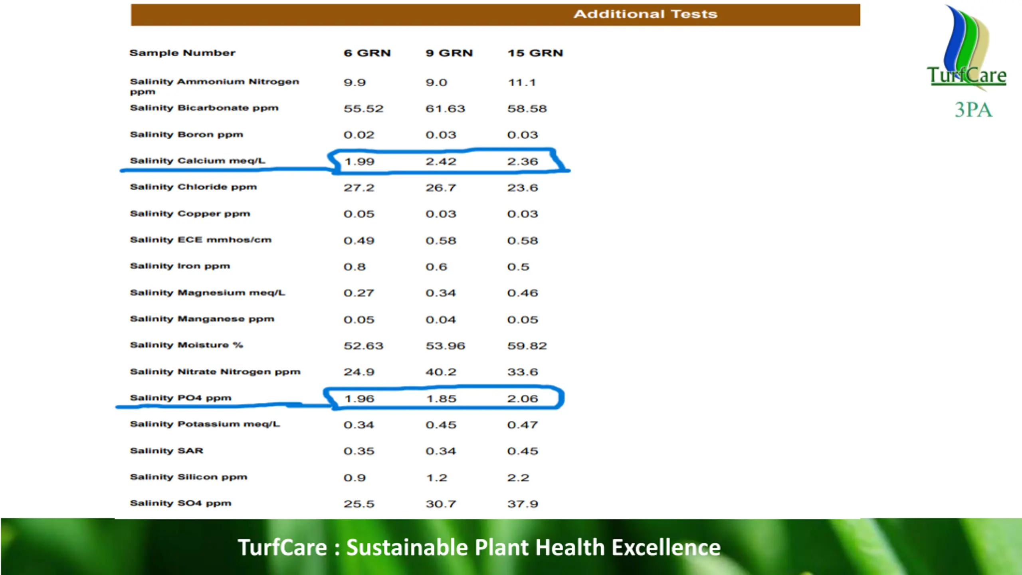This screenshot has width=1022, height=575.
Task: Select Potassium value 0.47
Action: coord(523,425)
